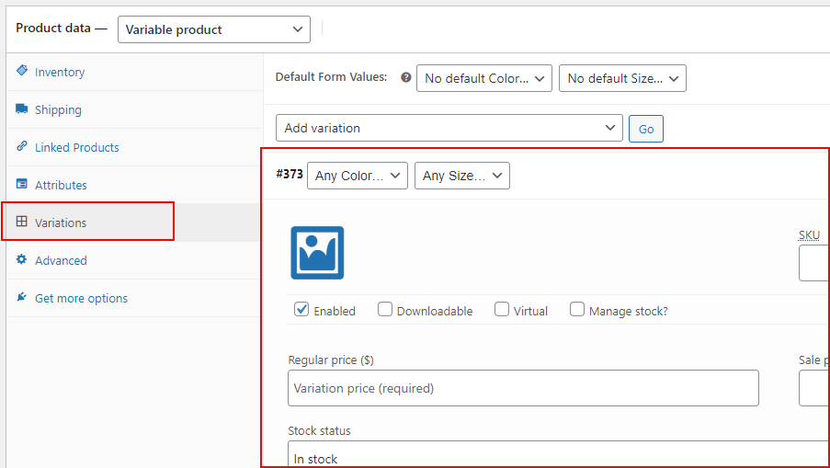Upload a variation image via the placeholder
830x468 pixels.
pos(317,253)
